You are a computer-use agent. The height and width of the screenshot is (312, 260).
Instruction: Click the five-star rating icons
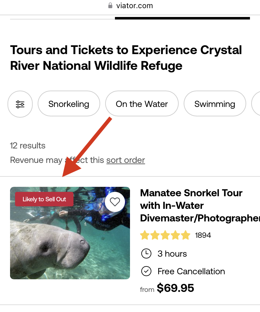(165, 235)
